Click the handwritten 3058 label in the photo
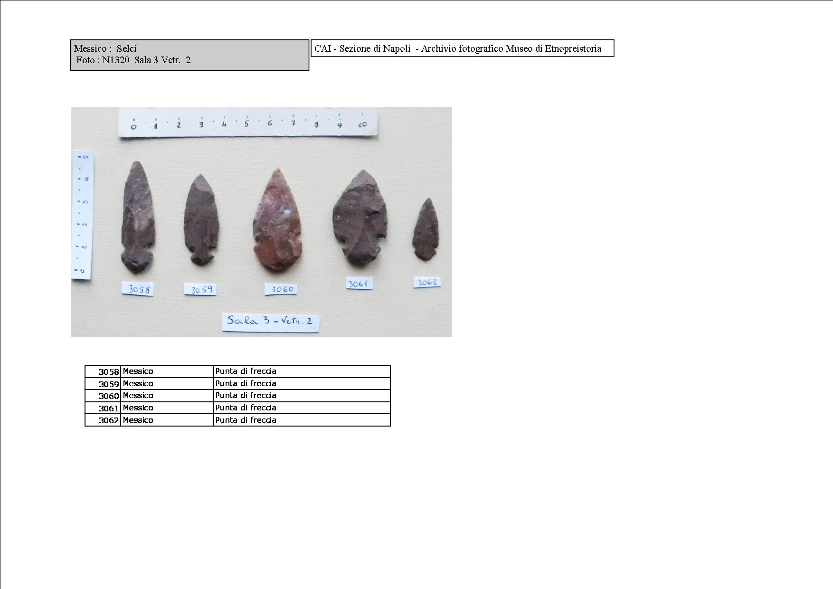Viewport: 833px width, 589px height. tap(138, 289)
